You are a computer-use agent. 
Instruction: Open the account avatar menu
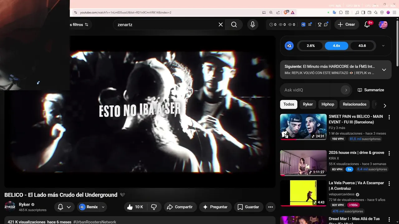(383, 25)
